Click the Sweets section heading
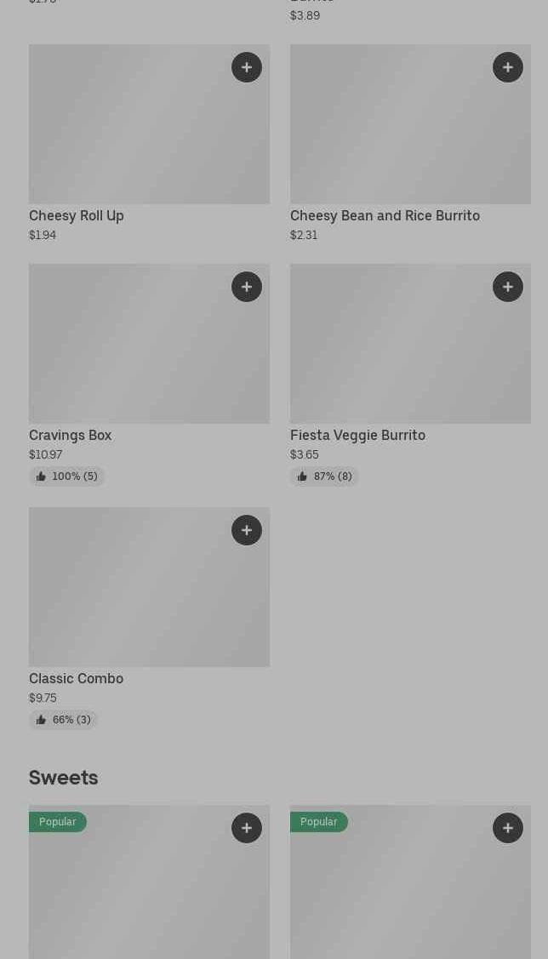This screenshot has height=959, width=548. tap(64, 778)
